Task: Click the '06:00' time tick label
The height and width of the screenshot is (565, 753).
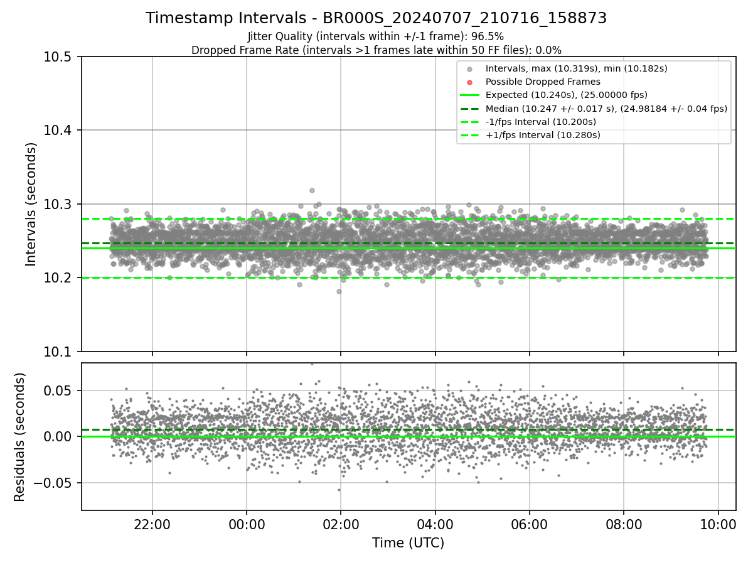Action: (x=529, y=524)
